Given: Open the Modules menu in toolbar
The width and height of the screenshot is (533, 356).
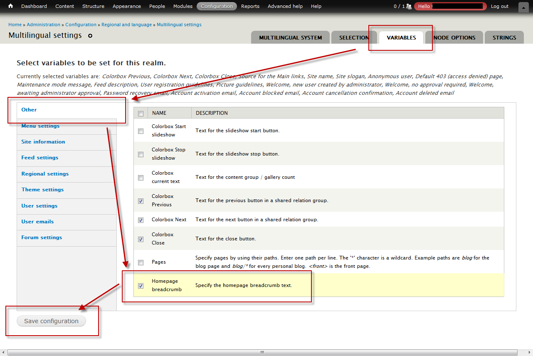Looking at the screenshot, I should pyautogui.click(x=183, y=6).
